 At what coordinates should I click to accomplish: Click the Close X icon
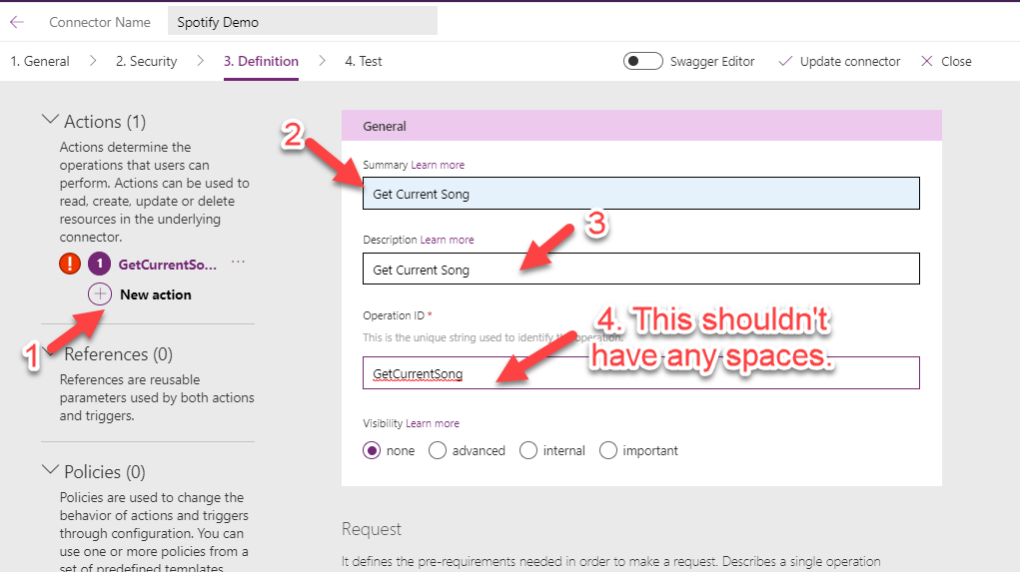(927, 61)
